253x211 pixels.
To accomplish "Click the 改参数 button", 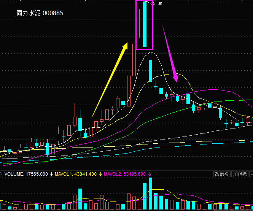I will coord(222,174).
